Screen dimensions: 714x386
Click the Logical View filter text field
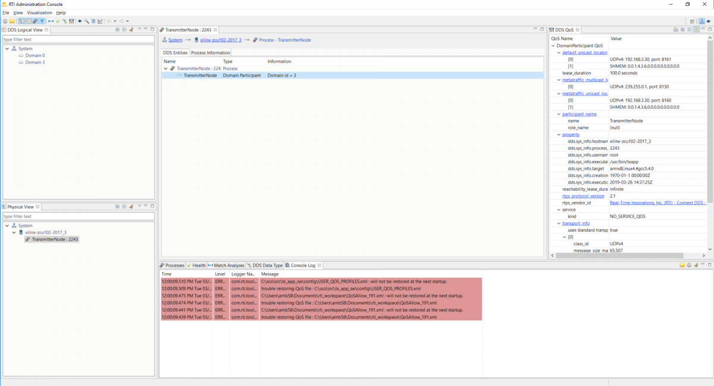(79, 39)
